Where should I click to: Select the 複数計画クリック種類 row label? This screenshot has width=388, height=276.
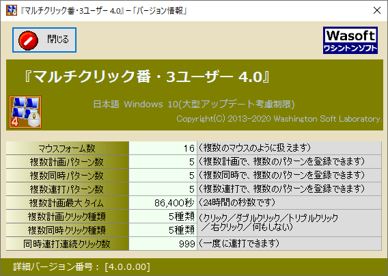click(x=68, y=217)
